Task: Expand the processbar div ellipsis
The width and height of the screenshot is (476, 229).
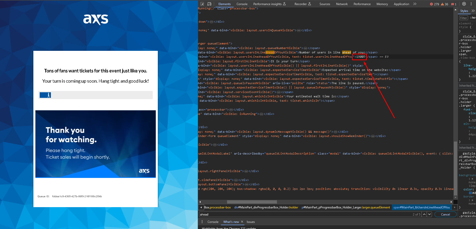Action: point(231,110)
